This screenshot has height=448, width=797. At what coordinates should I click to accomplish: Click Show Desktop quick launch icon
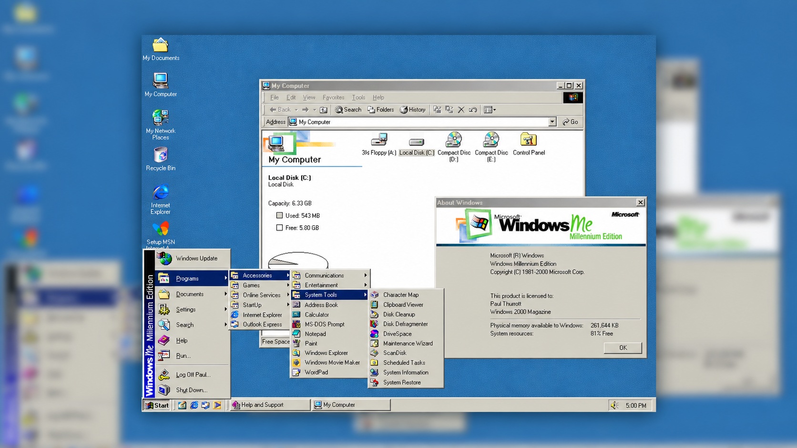coord(182,406)
